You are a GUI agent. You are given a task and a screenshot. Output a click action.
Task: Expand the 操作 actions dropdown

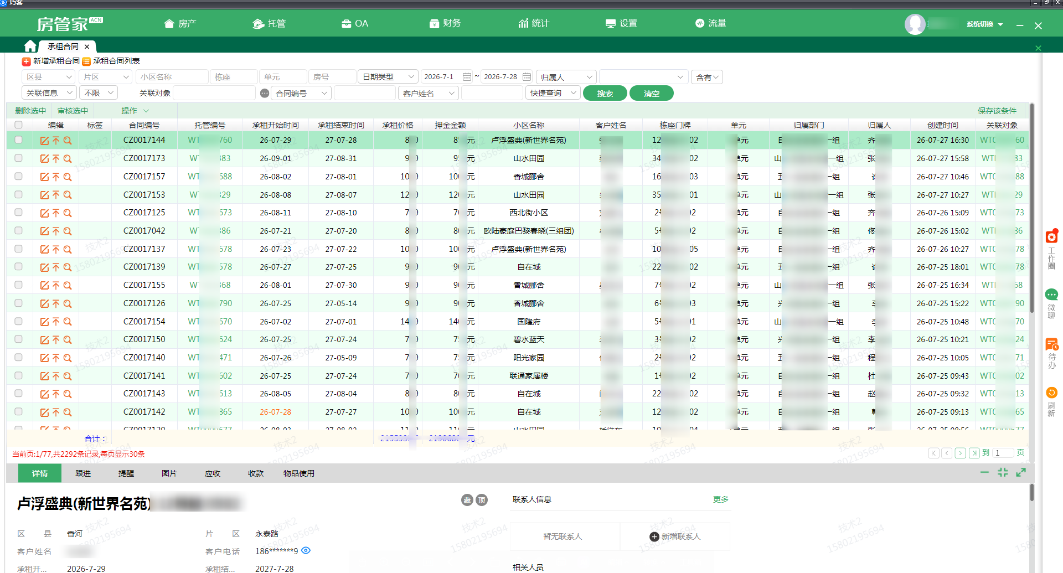135,111
